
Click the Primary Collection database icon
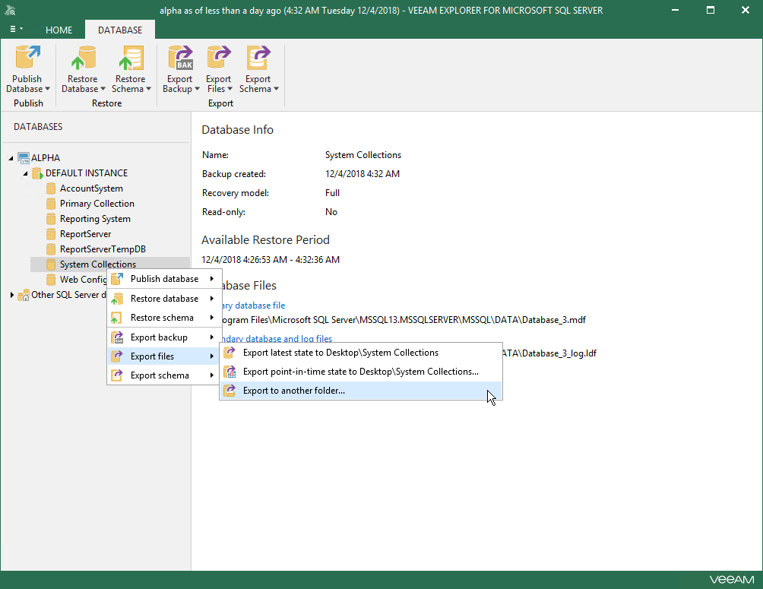(51, 204)
